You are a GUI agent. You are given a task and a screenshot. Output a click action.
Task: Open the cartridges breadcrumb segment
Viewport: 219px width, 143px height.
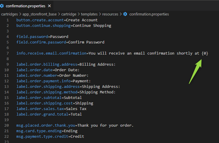9,14
